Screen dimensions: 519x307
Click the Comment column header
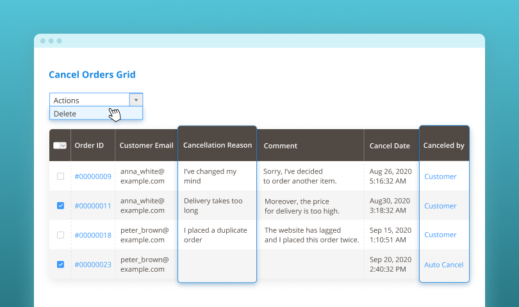[x=281, y=146]
